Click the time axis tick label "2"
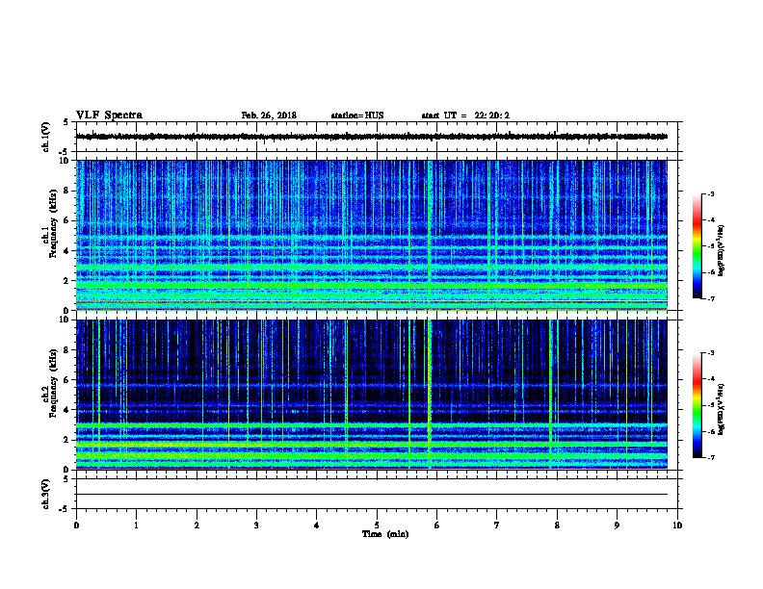Screen dimensions: 763x589 click(x=197, y=525)
